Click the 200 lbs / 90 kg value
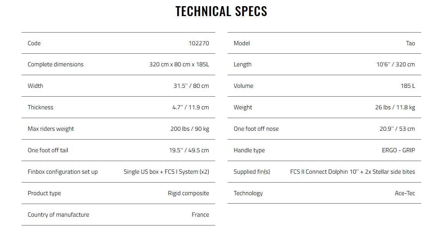Screen dimensions: 437x232 tap(190, 129)
